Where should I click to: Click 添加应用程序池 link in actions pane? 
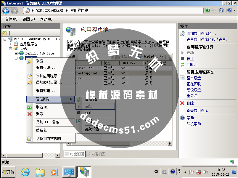click(x=201, y=34)
